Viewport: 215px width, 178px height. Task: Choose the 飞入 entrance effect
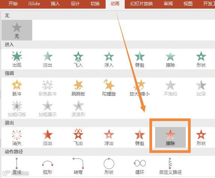click(x=78, y=59)
